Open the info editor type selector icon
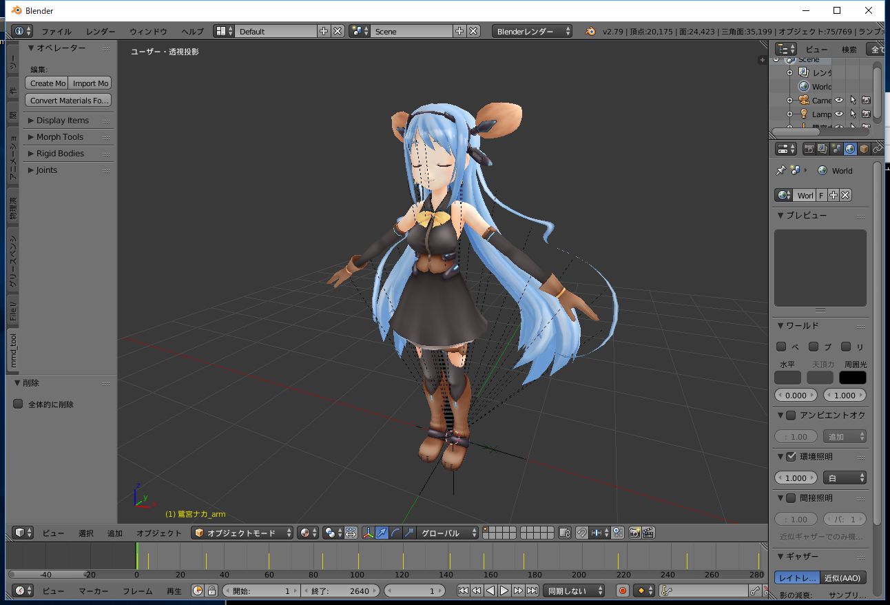The image size is (890, 605). (22, 31)
